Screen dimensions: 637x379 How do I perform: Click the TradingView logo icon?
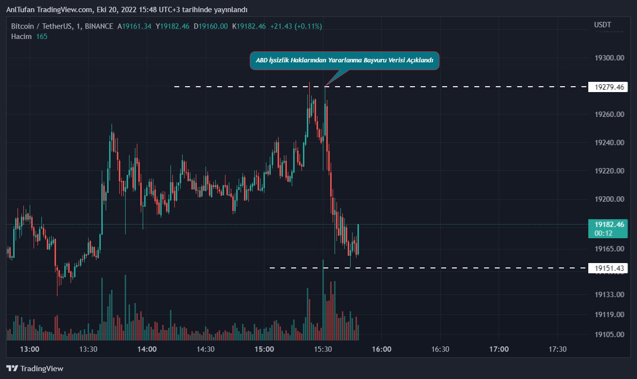tap(12, 369)
